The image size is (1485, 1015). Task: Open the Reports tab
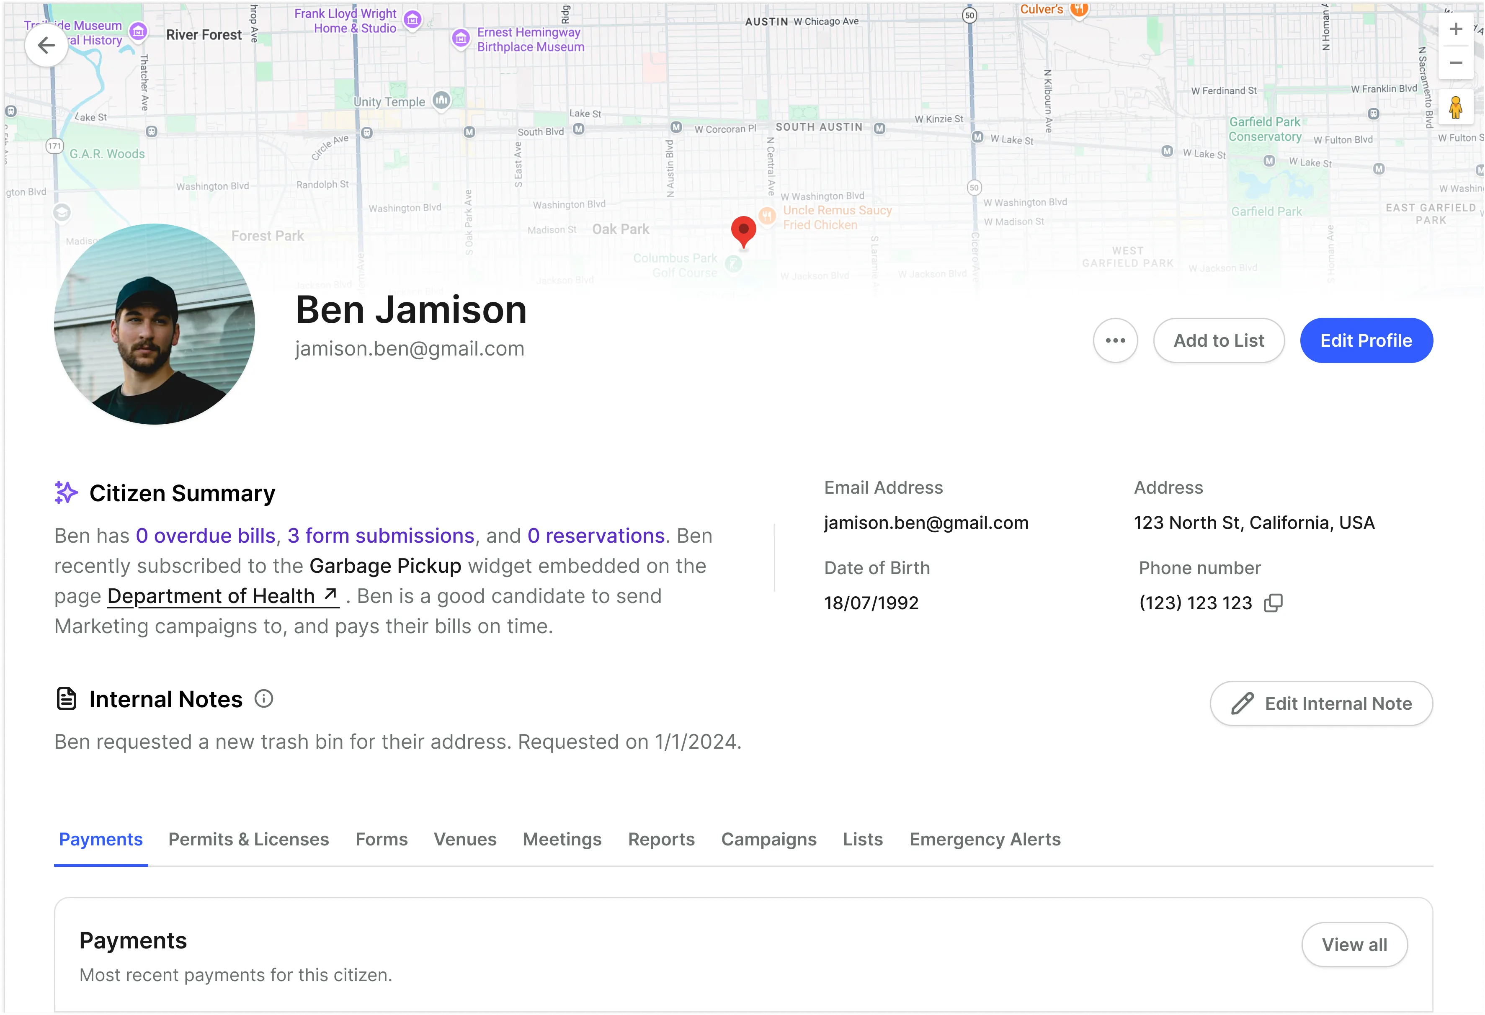661,839
